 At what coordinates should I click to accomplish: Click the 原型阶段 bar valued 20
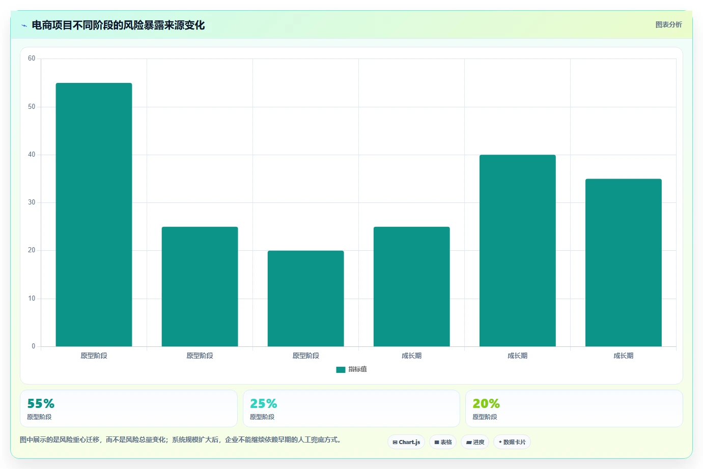pos(305,299)
